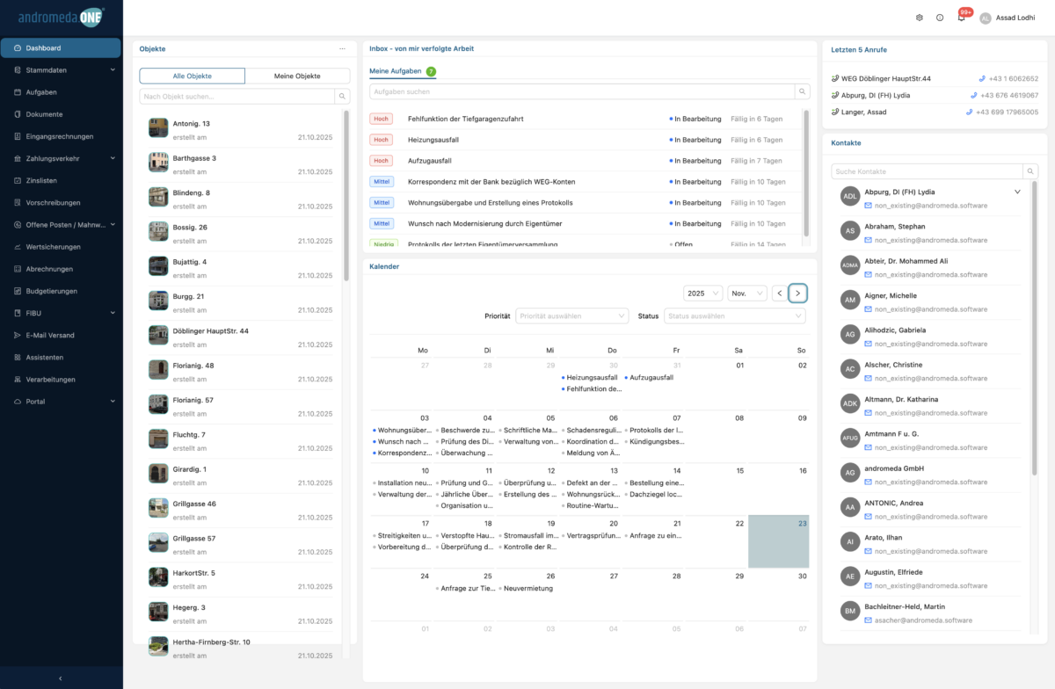Open Abrechnungen from the sidebar
This screenshot has height=689, width=1055.
click(x=61, y=269)
